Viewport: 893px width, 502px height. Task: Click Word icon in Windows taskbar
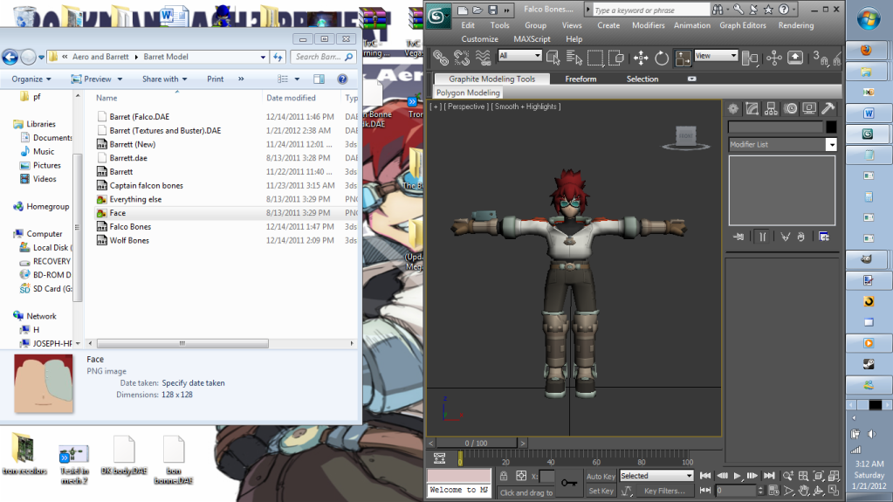[867, 113]
